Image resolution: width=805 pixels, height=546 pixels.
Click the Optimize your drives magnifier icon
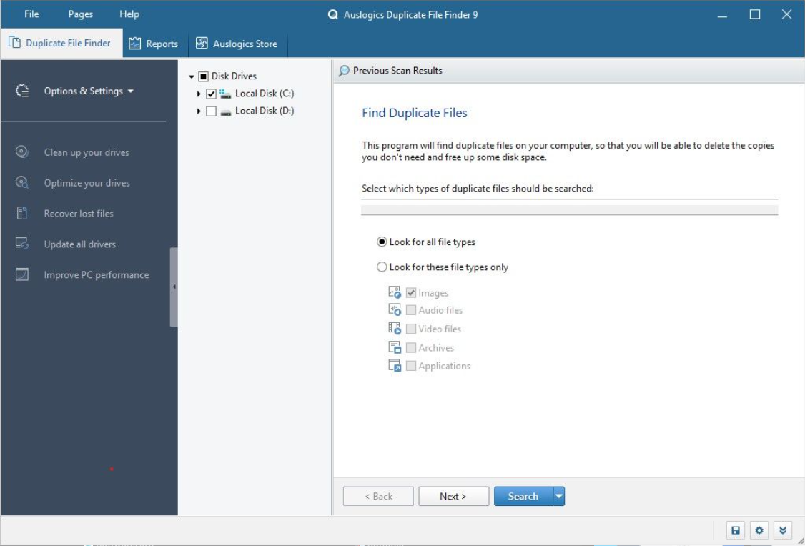point(21,183)
